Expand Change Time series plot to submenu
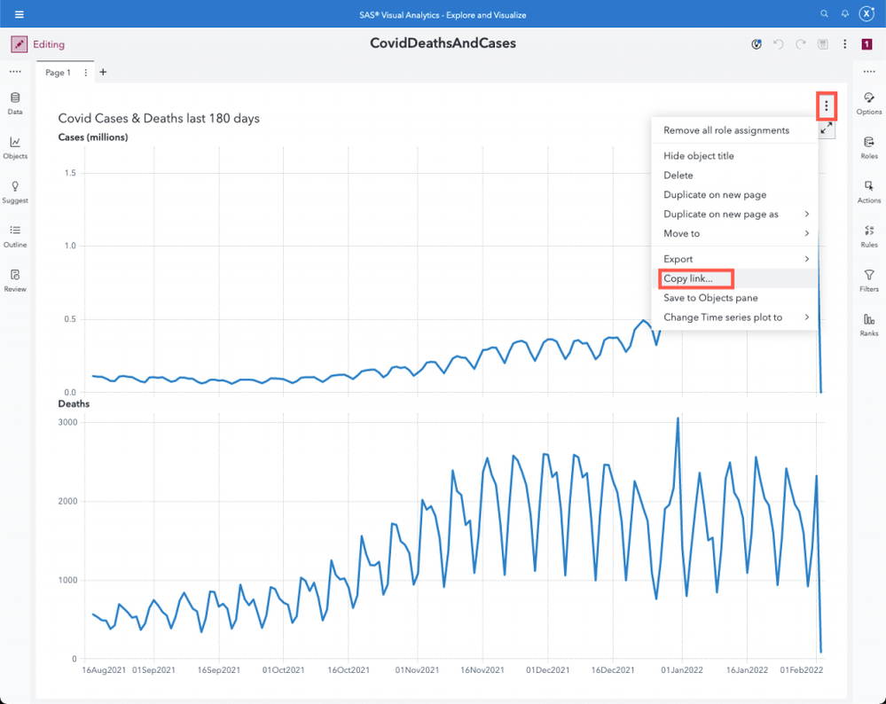This screenshot has width=886, height=704. [734, 317]
